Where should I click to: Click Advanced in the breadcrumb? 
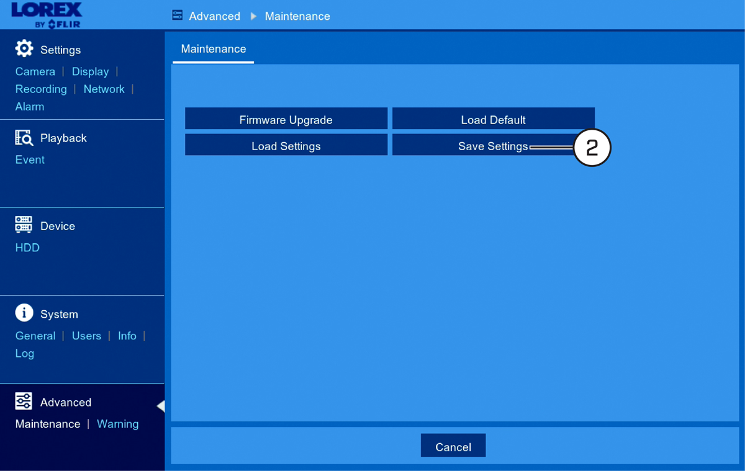[215, 16]
